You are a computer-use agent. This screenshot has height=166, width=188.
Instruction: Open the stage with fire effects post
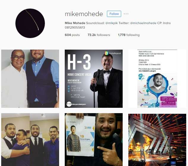pos(157,140)
